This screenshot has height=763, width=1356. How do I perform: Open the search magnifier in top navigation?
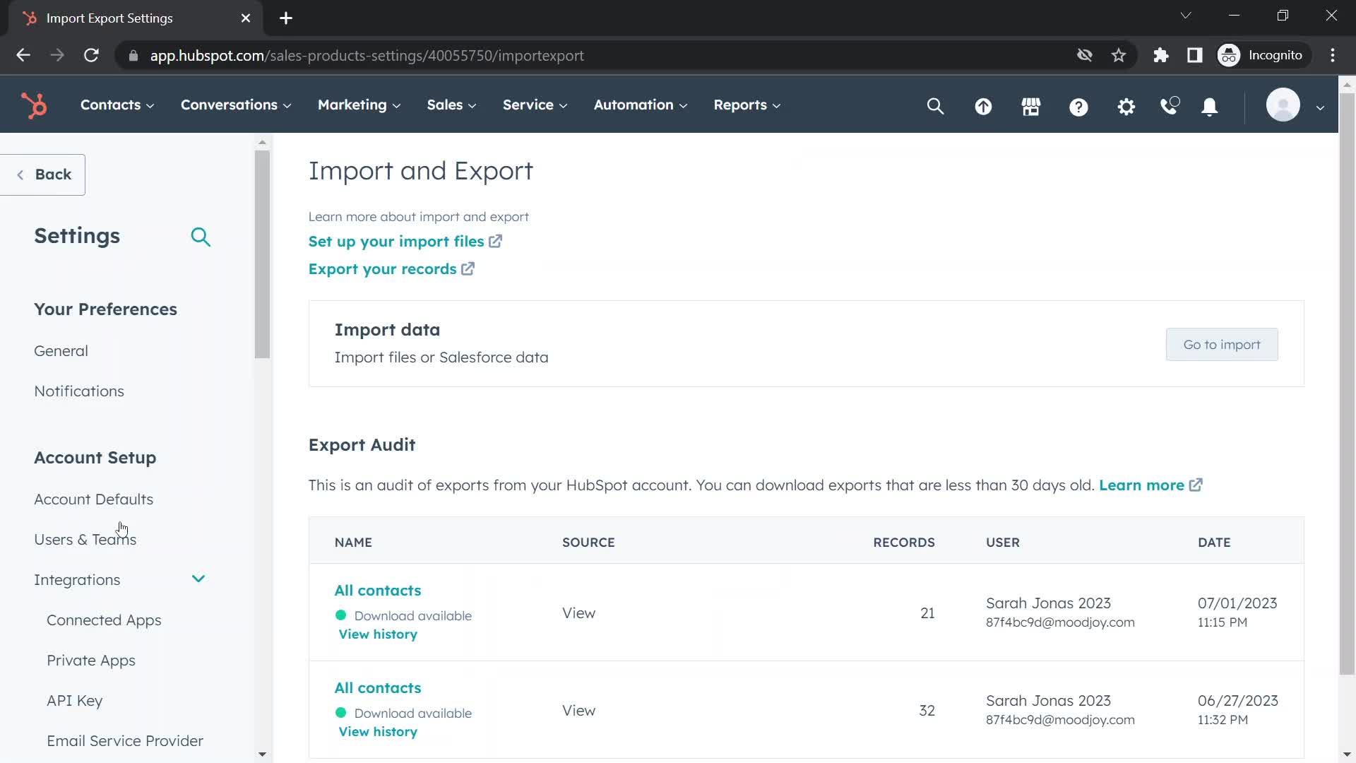tap(935, 106)
